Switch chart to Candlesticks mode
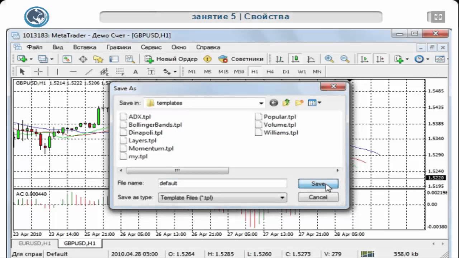Screen dimensions: 459x258 click(295, 59)
